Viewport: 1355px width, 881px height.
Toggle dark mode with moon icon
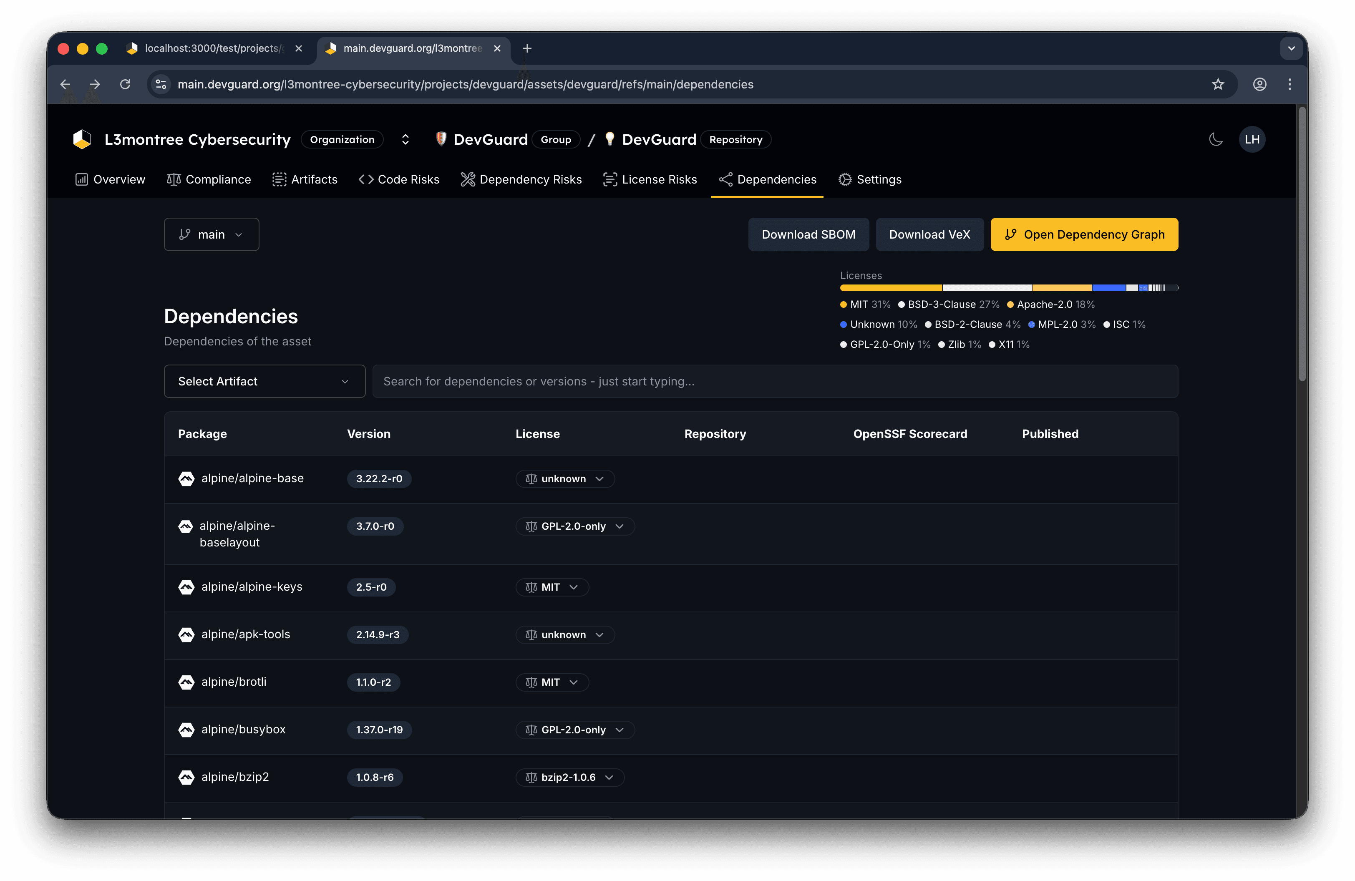pos(1216,139)
